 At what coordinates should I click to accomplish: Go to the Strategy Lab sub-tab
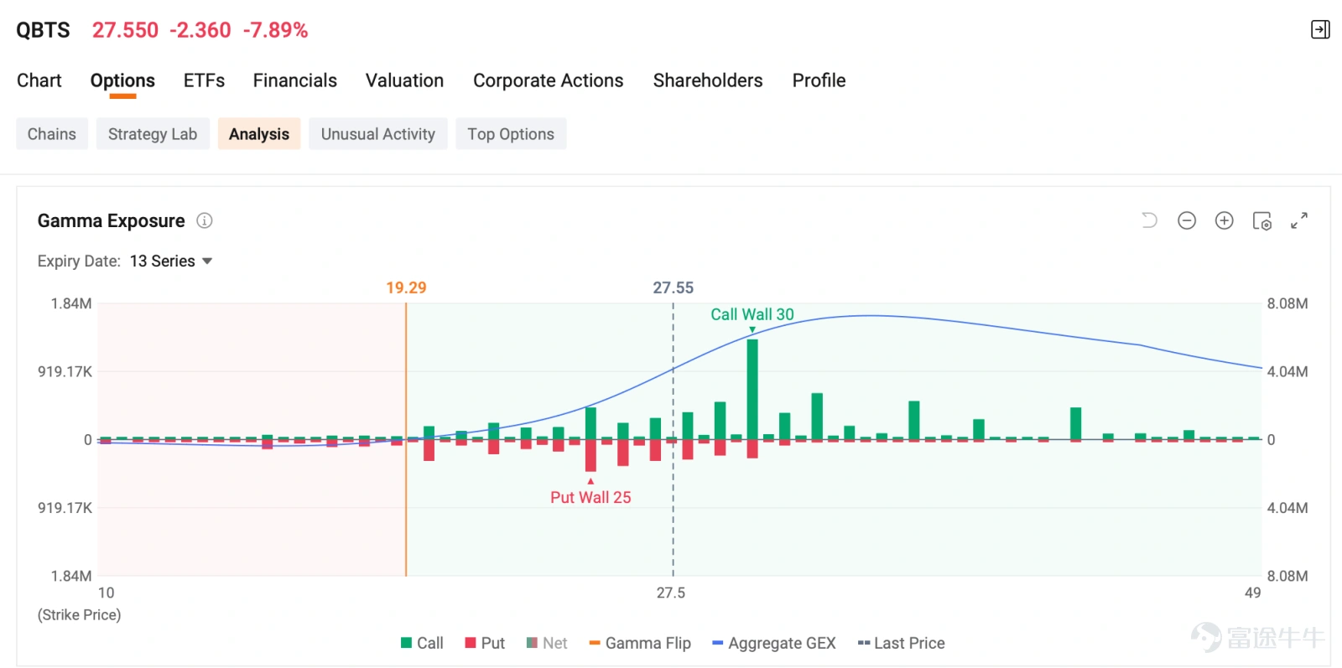(153, 134)
